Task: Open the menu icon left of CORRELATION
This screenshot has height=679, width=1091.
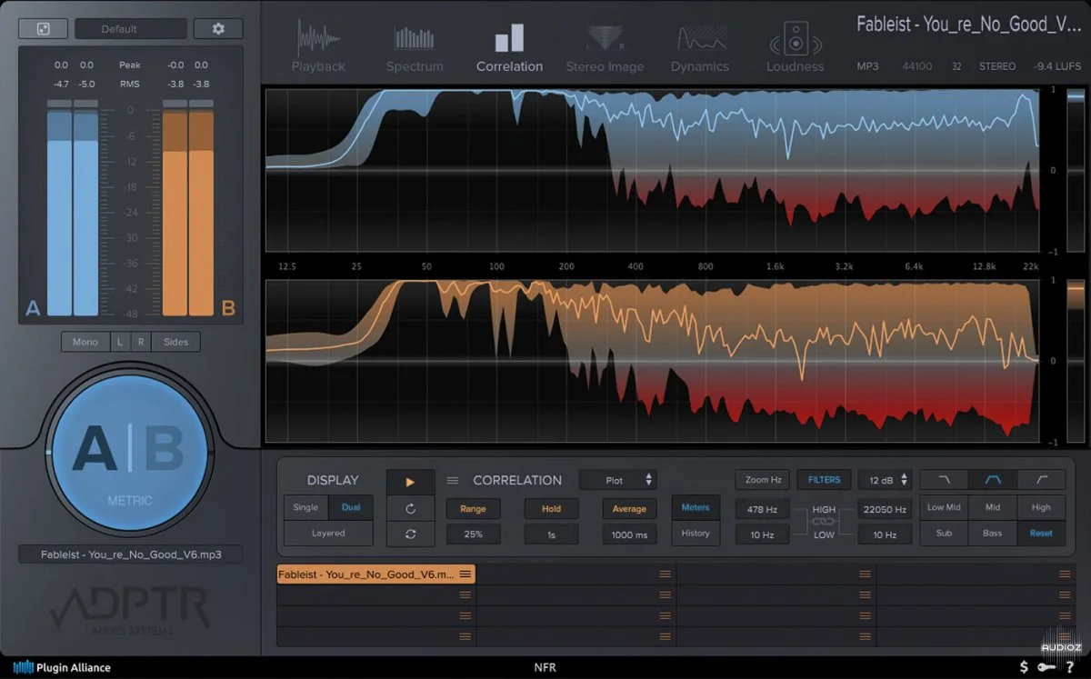Action: [x=453, y=481]
